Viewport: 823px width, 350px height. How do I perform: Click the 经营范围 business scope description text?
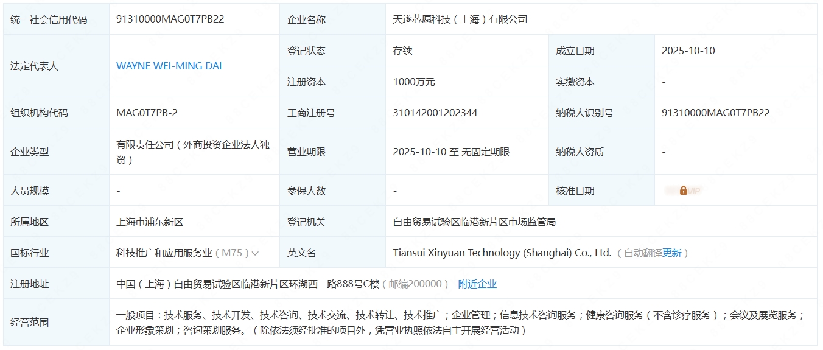(x=460, y=323)
